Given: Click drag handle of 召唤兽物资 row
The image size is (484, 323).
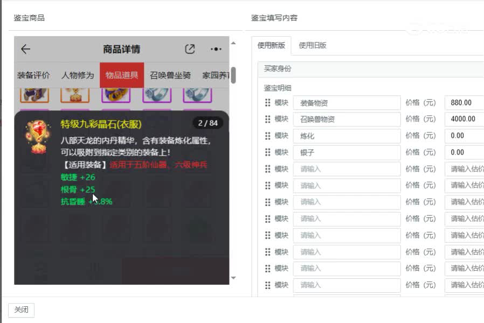Looking at the screenshot, I should tap(268, 119).
